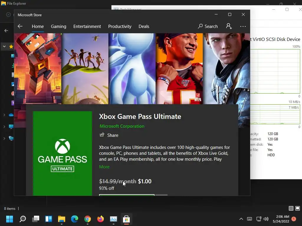302x226 pixels.
Task: Open the account sign-in icon
Action: coord(229,26)
